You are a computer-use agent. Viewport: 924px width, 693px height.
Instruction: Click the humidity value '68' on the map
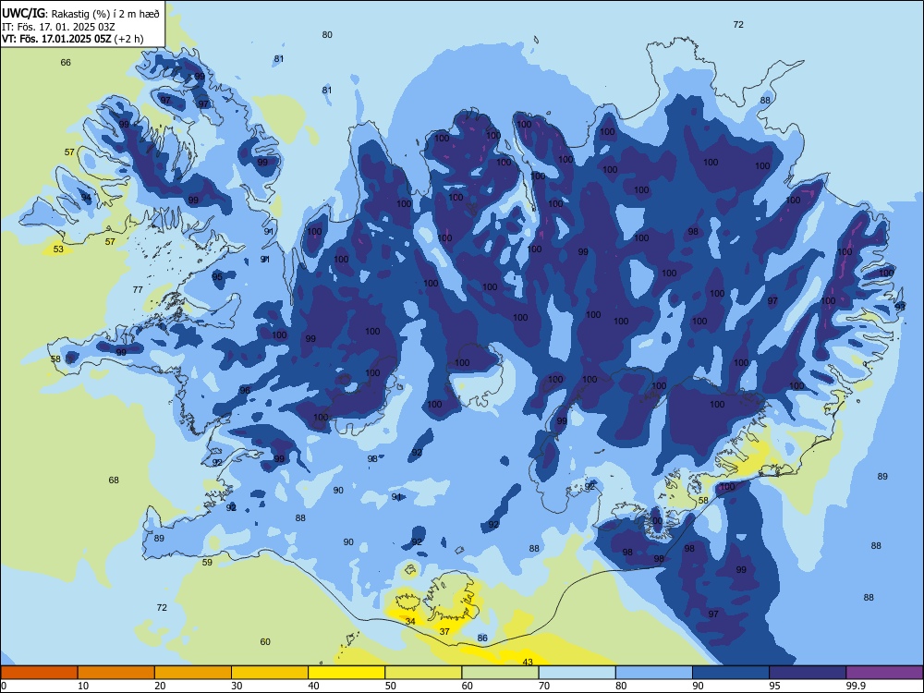pos(114,480)
